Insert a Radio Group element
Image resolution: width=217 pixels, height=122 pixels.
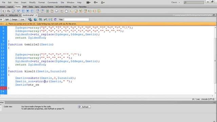pyautogui.click(x=32, y=11)
